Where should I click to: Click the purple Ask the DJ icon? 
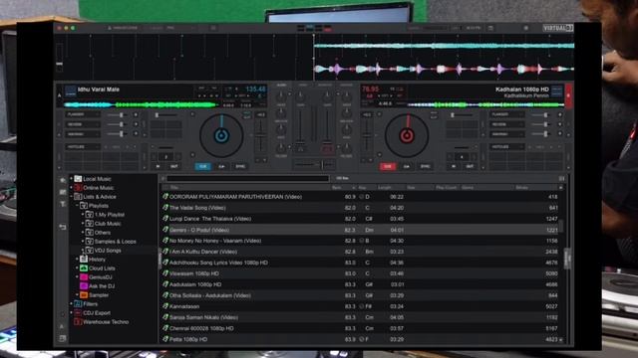click(84, 285)
